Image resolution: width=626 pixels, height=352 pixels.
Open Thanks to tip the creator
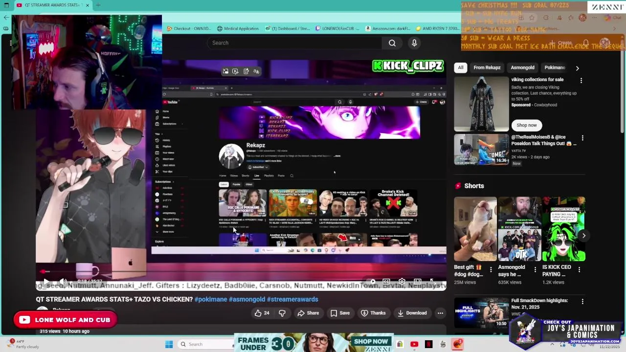click(x=373, y=313)
